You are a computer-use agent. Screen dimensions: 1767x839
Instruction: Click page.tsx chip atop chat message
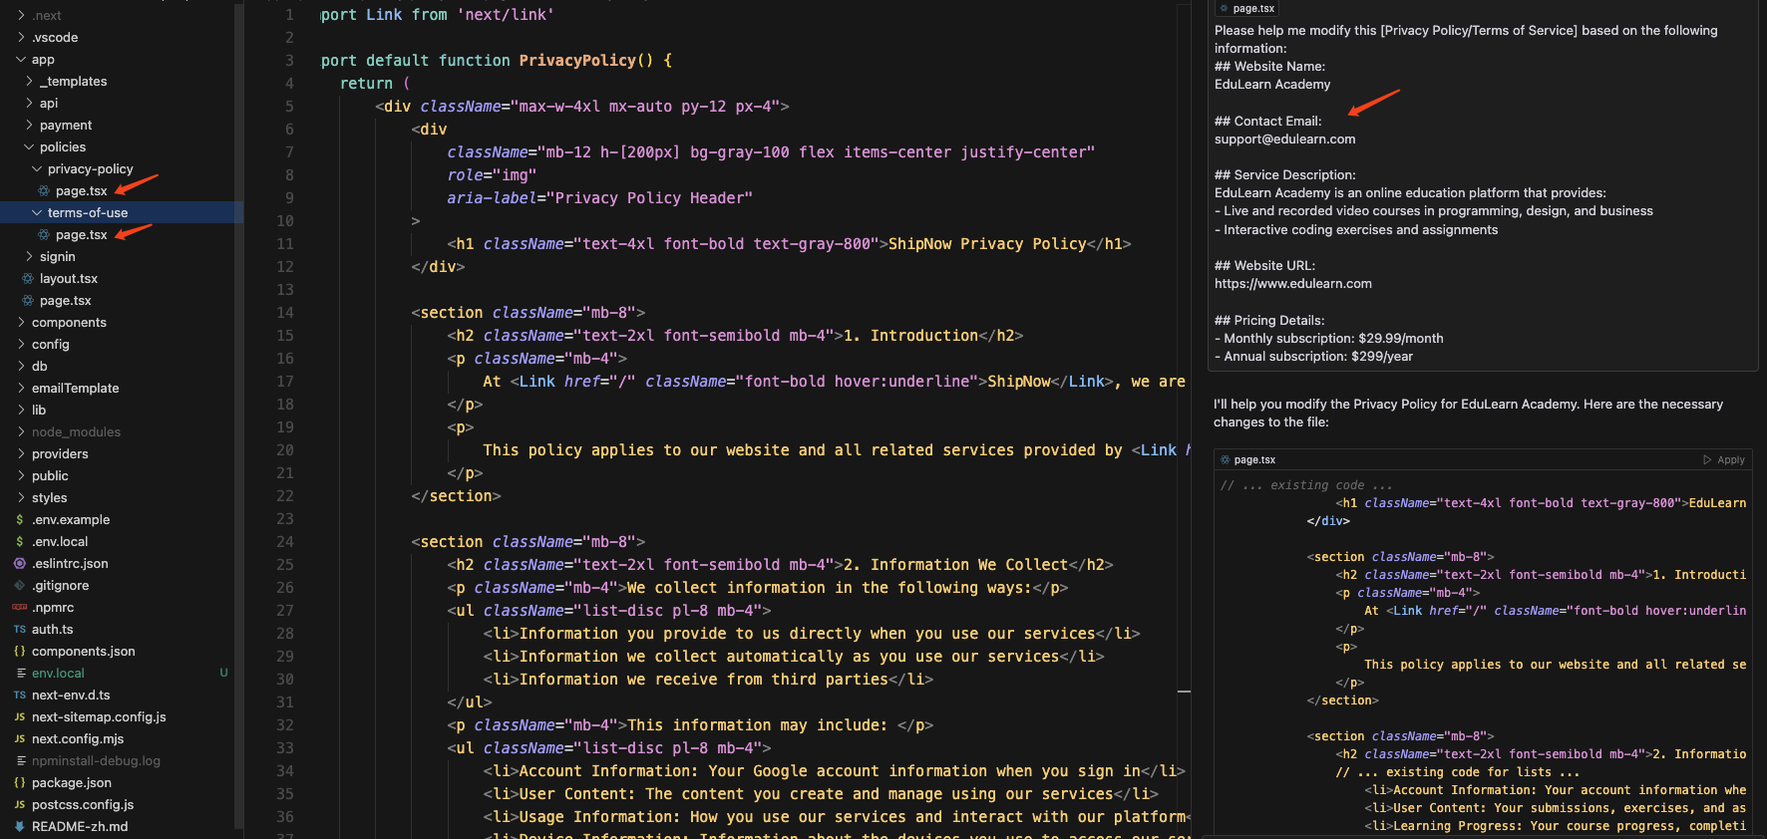click(x=1247, y=8)
